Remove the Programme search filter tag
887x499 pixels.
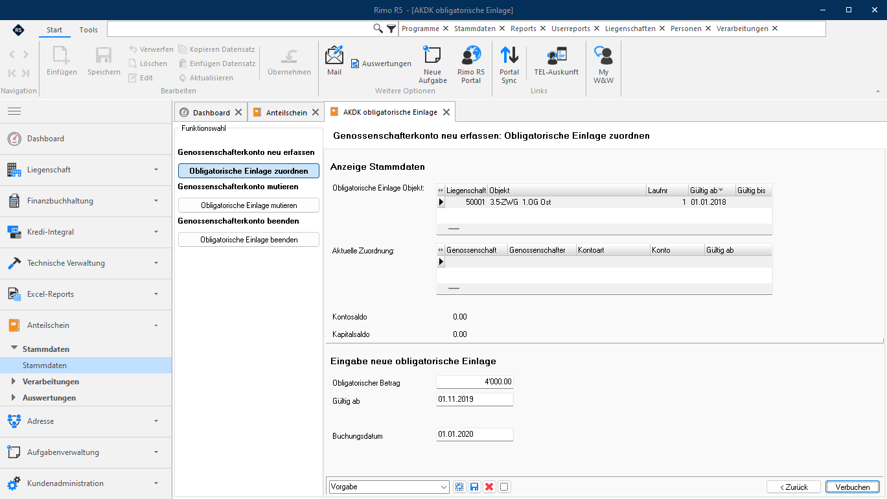(445, 29)
